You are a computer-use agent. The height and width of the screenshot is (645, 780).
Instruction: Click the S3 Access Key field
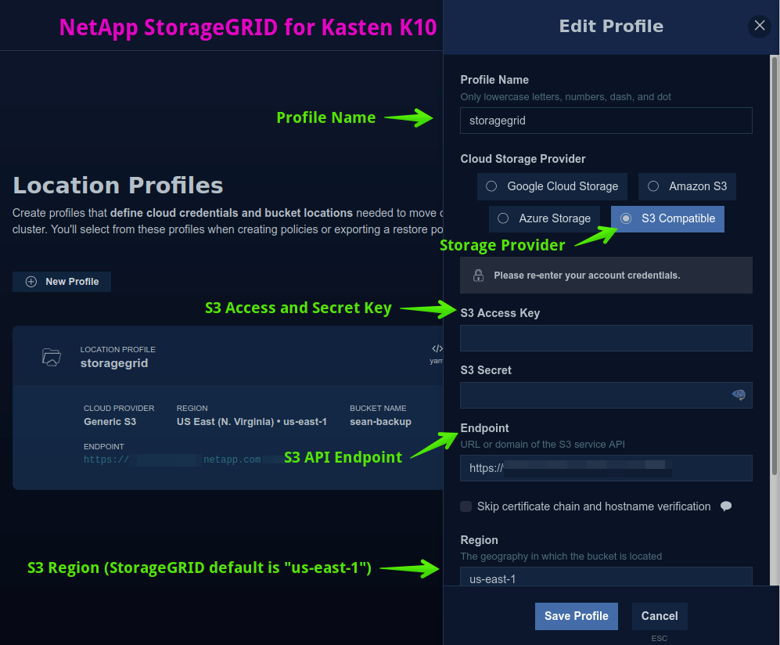coord(606,338)
